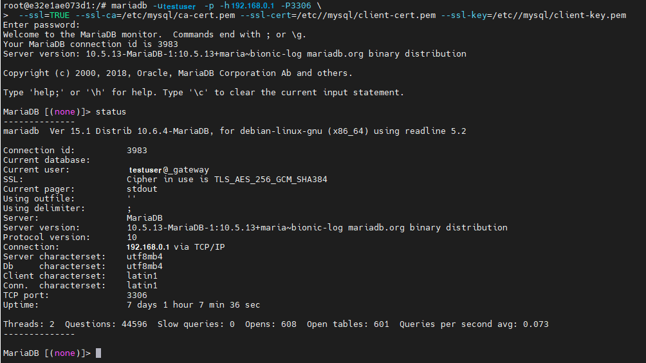Click the 'Welcome to the MariaDB monitor' line

tap(154, 35)
